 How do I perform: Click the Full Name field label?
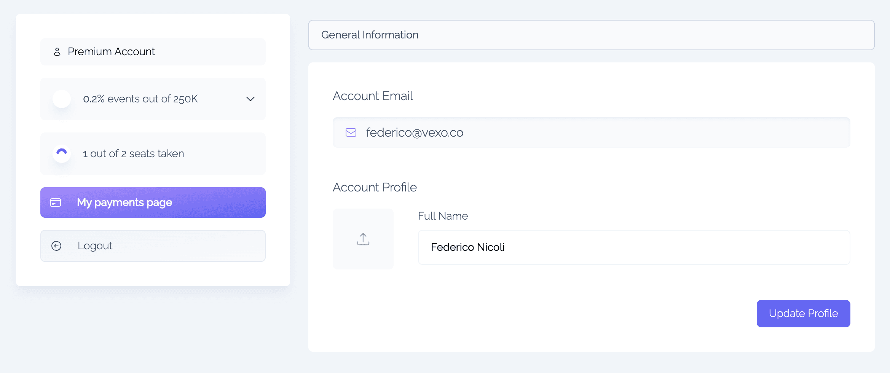pos(443,216)
